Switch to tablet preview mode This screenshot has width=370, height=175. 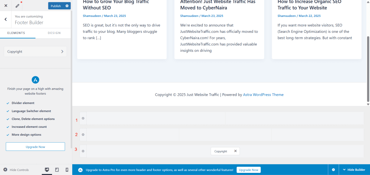[57, 170]
